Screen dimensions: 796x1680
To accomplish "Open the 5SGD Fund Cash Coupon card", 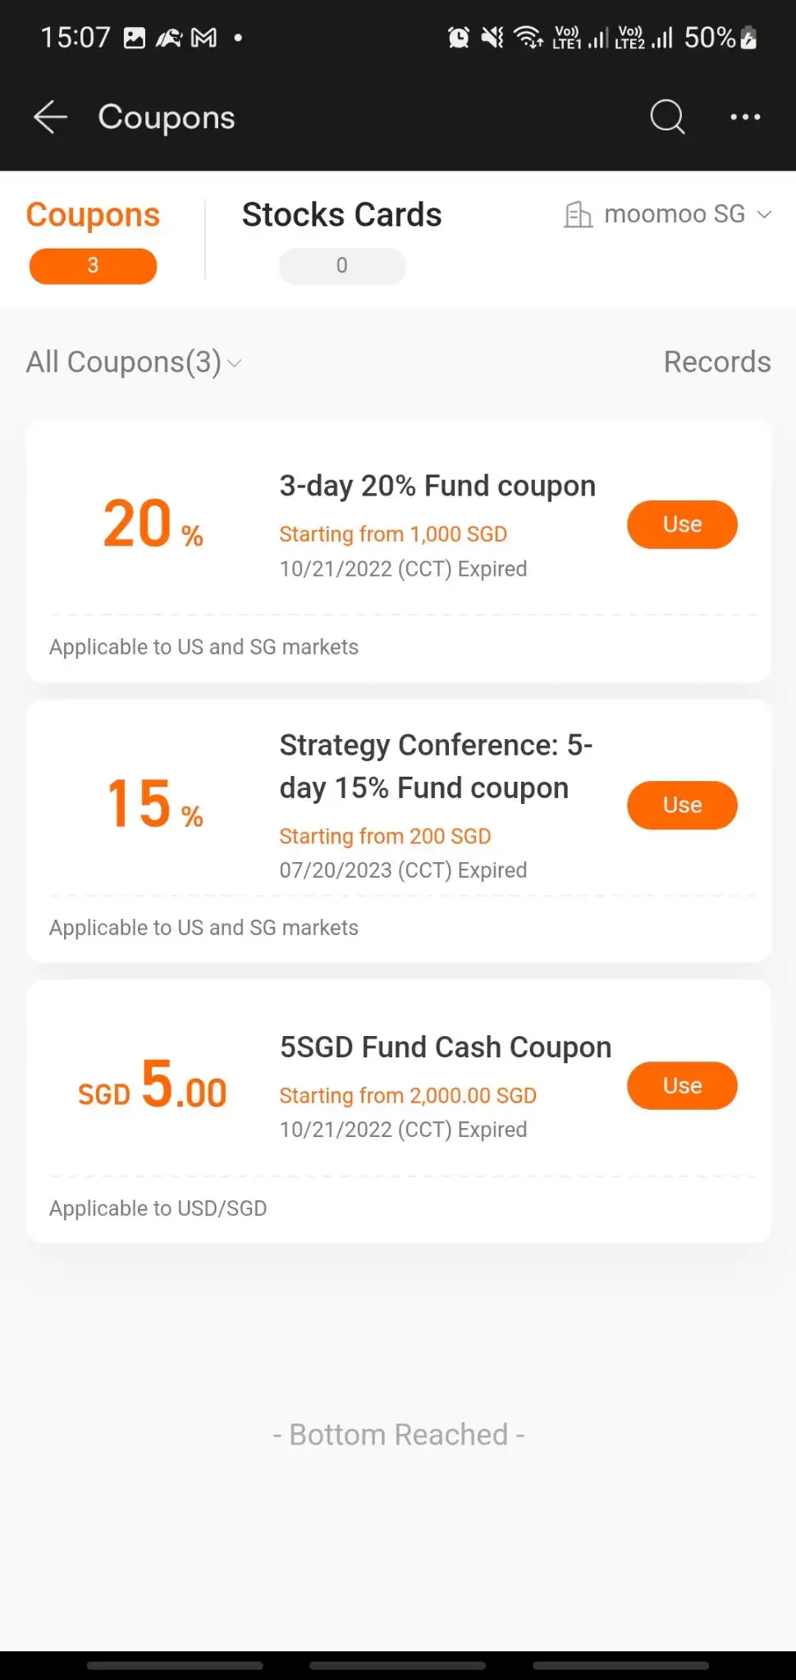I will (398, 1112).
